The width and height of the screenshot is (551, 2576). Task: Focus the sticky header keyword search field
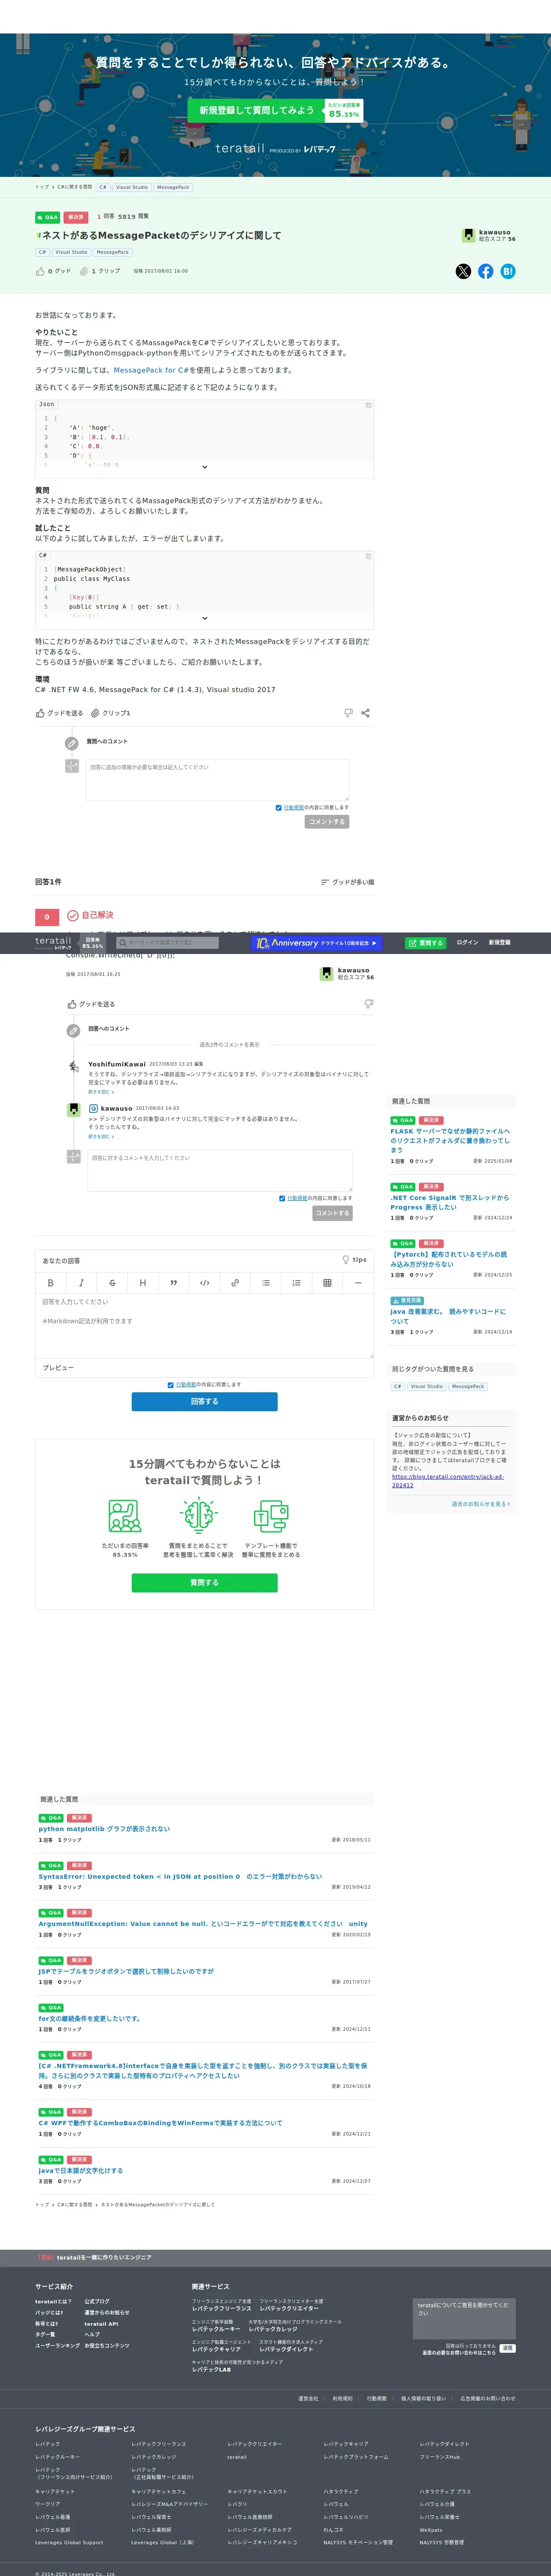click(167, 943)
